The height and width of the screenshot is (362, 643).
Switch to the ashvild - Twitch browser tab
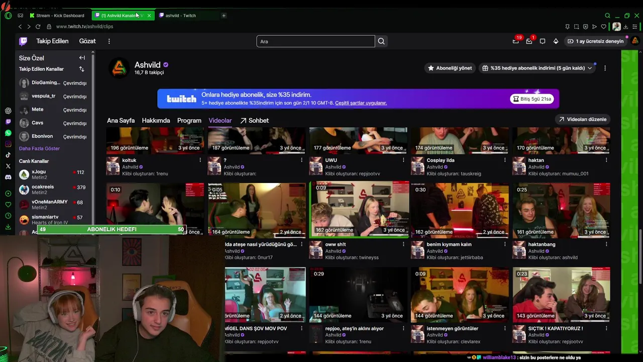tap(180, 16)
